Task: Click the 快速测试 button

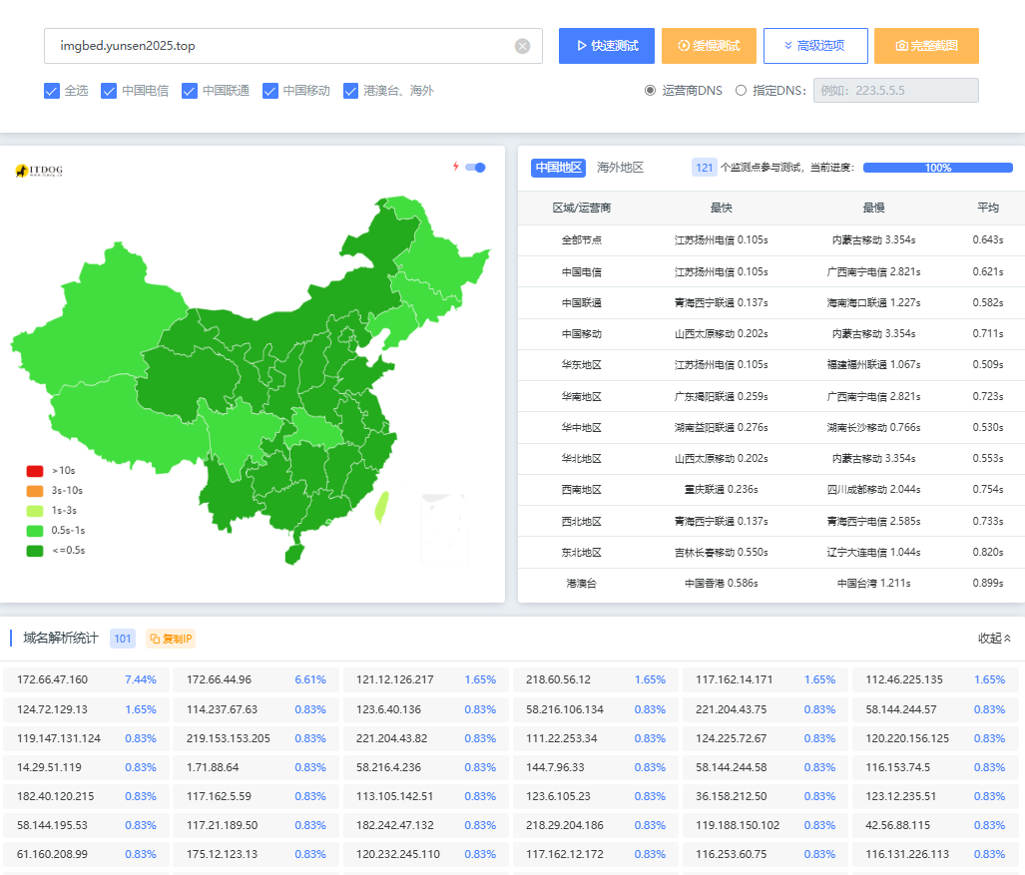Action: [607, 46]
